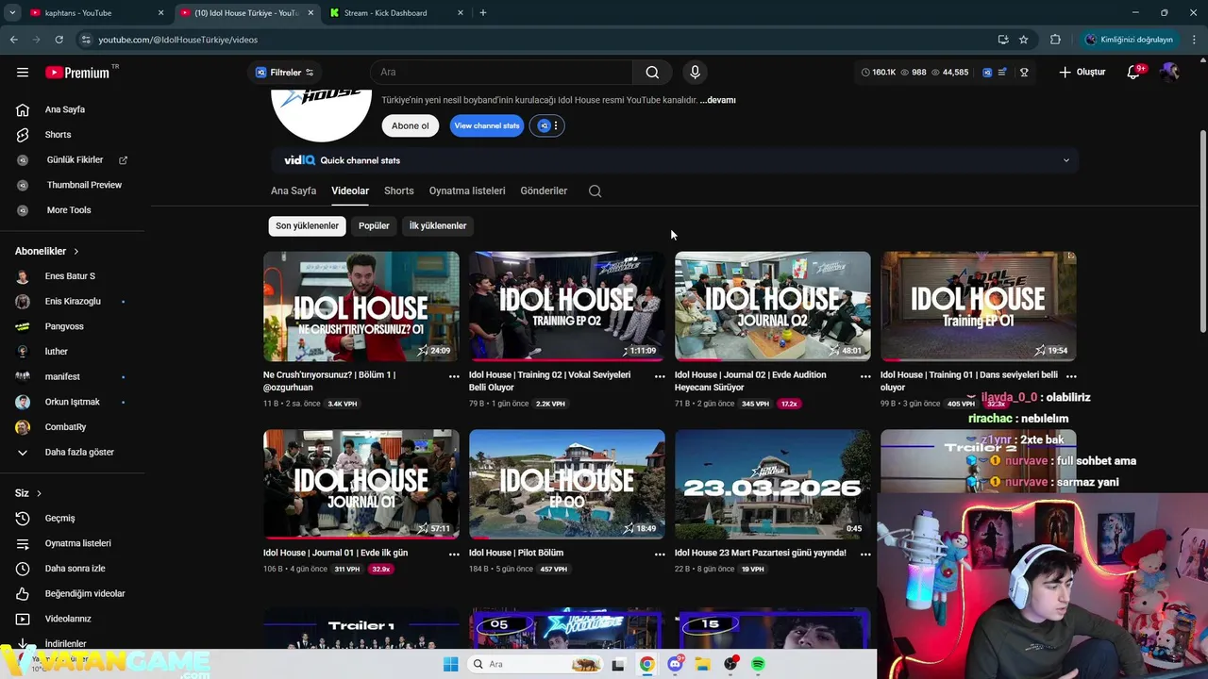The image size is (1208, 679).
Task: Open the YouTube hamburger guide menu
Action: [x=23, y=72]
